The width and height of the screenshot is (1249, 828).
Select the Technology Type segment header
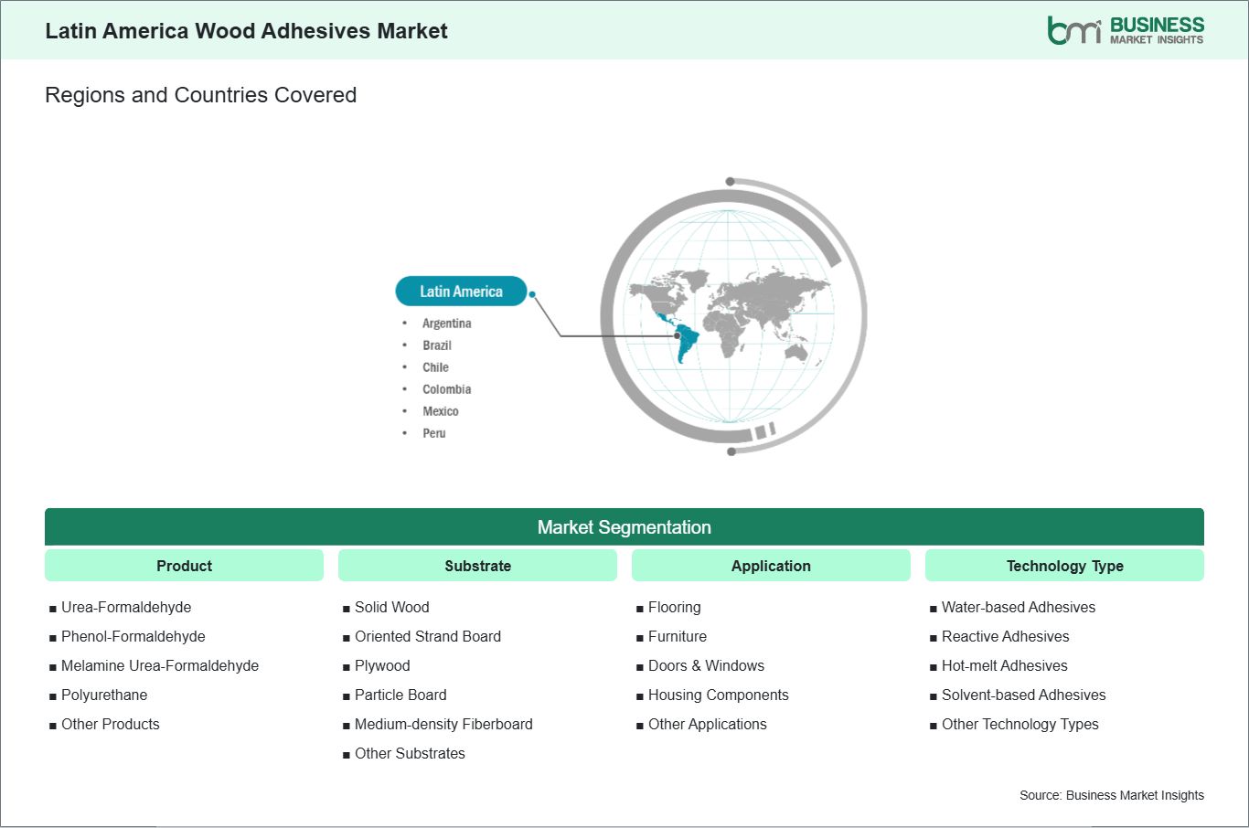tap(1064, 566)
